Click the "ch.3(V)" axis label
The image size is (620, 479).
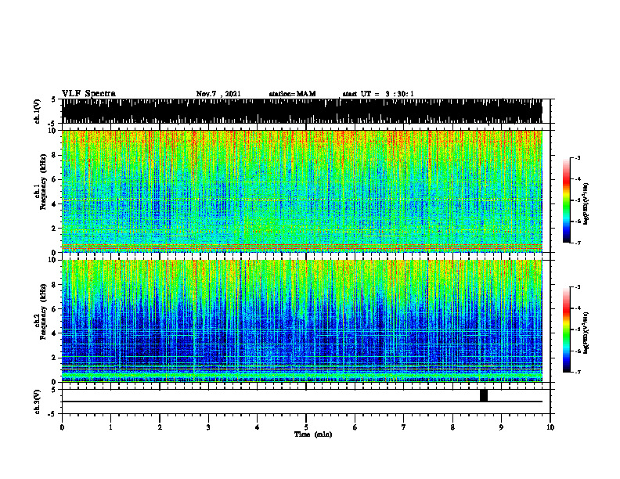(x=37, y=402)
